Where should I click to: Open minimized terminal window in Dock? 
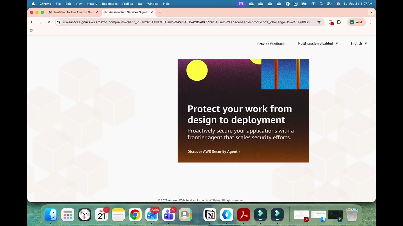click(x=335, y=215)
